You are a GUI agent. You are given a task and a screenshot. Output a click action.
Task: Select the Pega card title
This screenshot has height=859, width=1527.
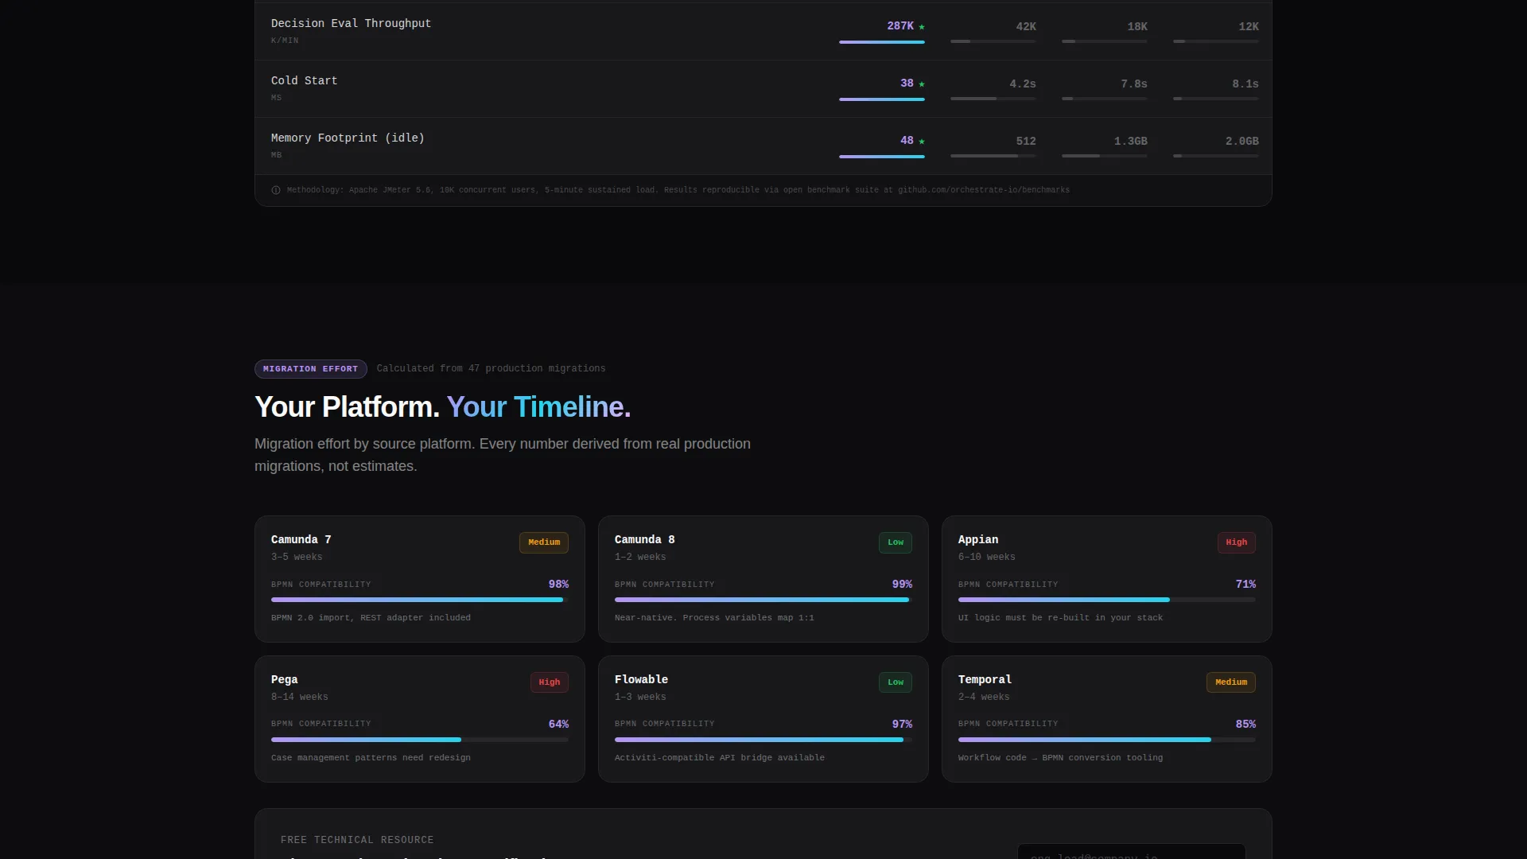[x=285, y=680]
